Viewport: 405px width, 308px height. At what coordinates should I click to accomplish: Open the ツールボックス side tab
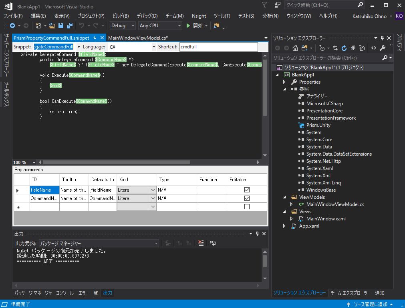coord(6,94)
